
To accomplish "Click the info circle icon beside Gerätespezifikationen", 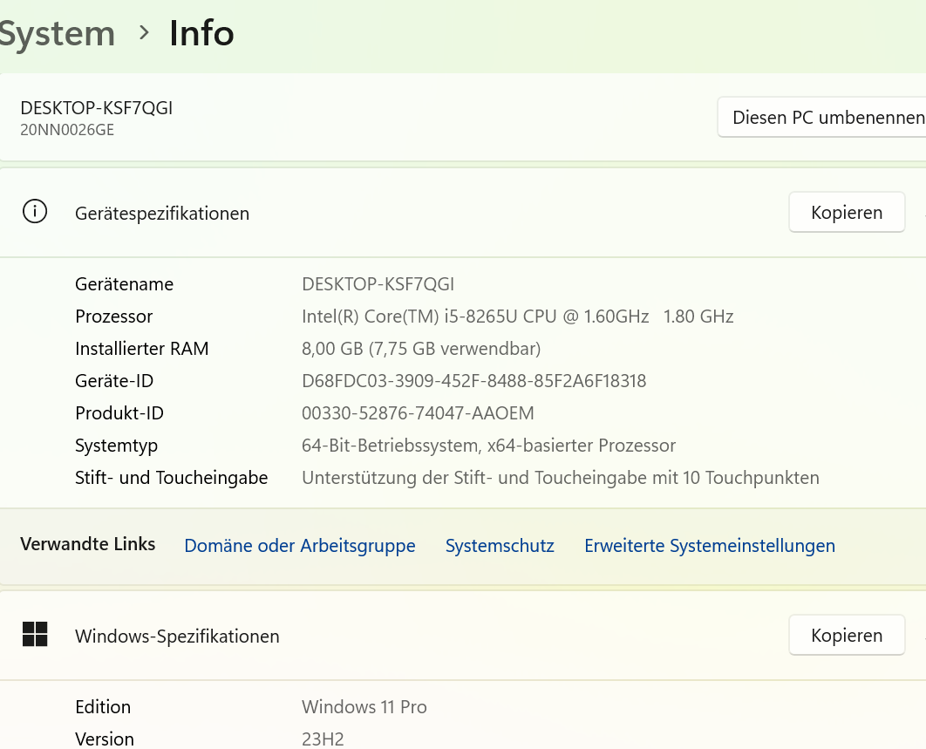I will pyautogui.click(x=35, y=212).
